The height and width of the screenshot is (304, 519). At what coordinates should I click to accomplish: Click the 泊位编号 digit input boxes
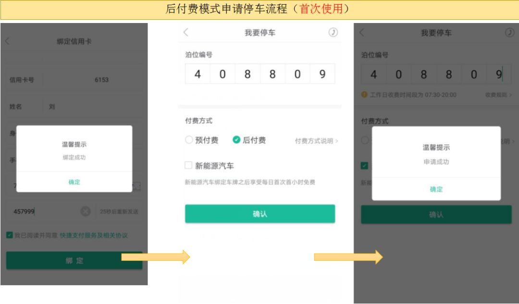[x=259, y=74]
